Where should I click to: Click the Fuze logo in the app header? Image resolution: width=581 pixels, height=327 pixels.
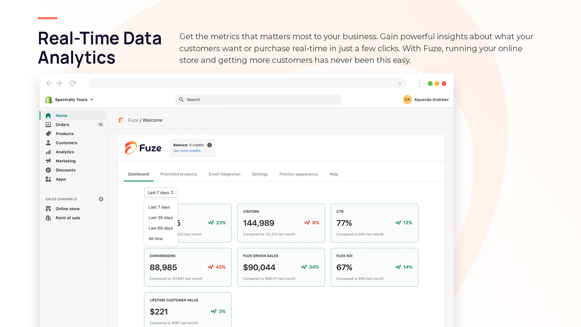pyautogui.click(x=143, y=148)
